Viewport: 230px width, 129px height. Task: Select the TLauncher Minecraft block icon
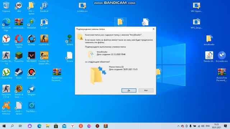click(19, 57)
